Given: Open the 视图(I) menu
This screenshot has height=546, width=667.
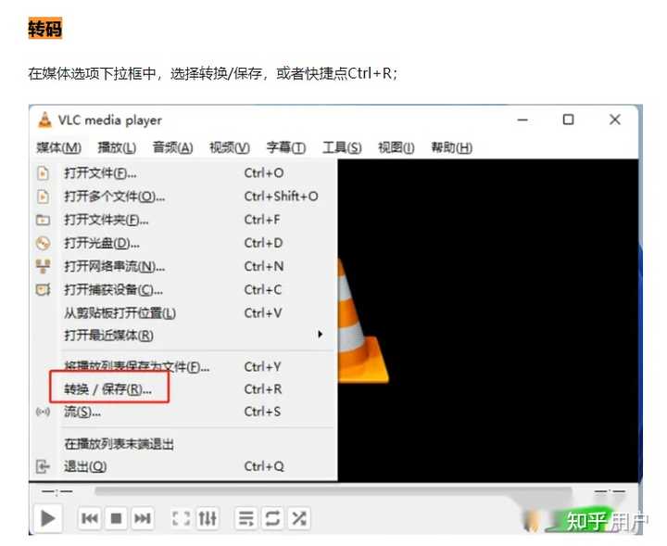Looking at the screenshot, I should tap(396, 147).
